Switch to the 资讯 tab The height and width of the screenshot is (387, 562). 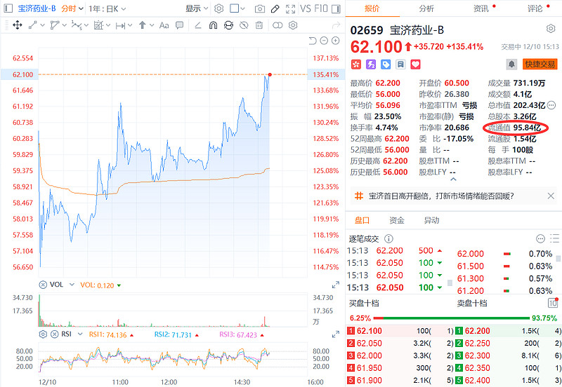coord(481,8)
